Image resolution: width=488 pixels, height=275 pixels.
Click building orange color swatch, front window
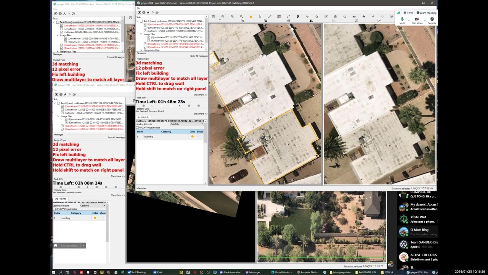[192, 136]
